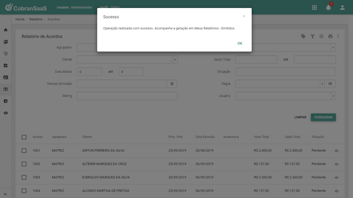Click the grid columns icon in the report toolbar
Screen dimensions: 353x198
coord(321,36)
